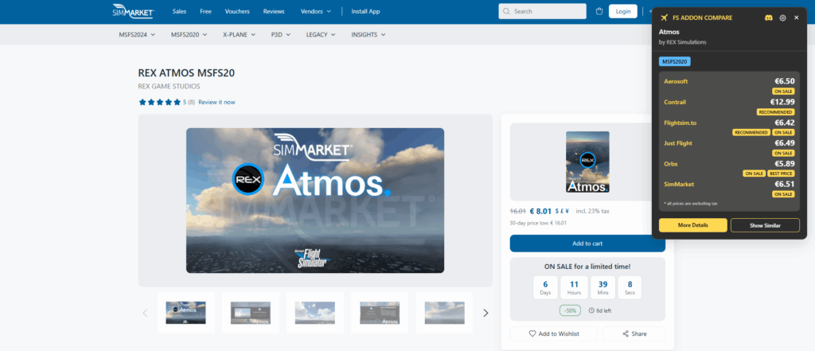Expand the X-PLANE menu

click(x=239, y=35)
